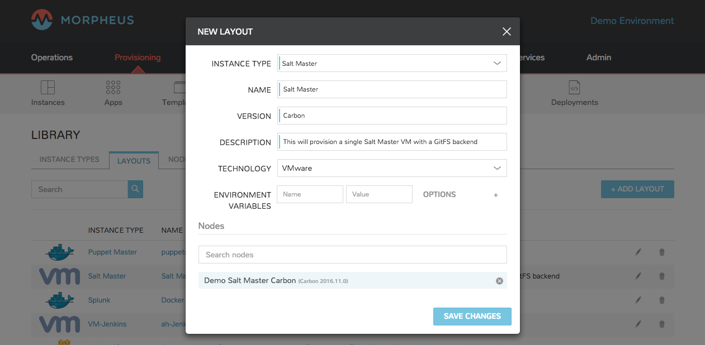The image size is (705, 345).
Task: Remove Demo Salt Master Carbon node
Action: (500, 281)
